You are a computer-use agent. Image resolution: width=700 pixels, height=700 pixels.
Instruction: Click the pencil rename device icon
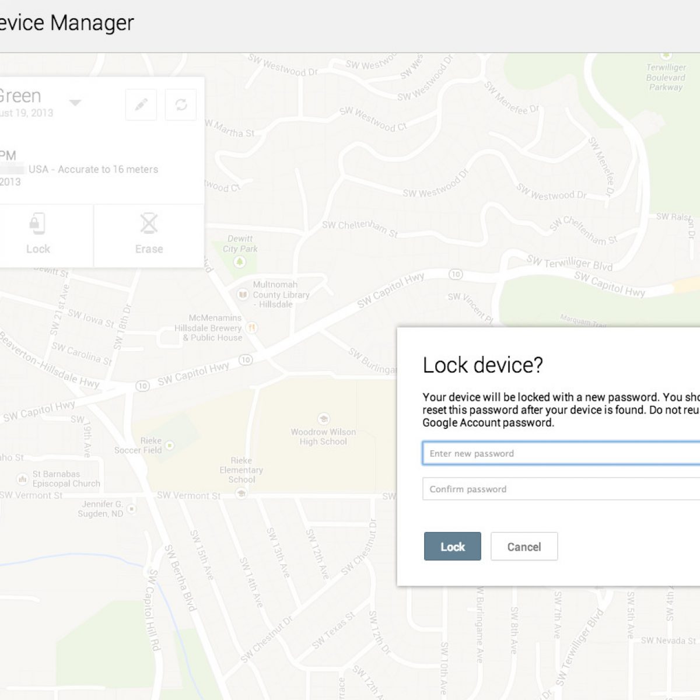tap(141, 105)
